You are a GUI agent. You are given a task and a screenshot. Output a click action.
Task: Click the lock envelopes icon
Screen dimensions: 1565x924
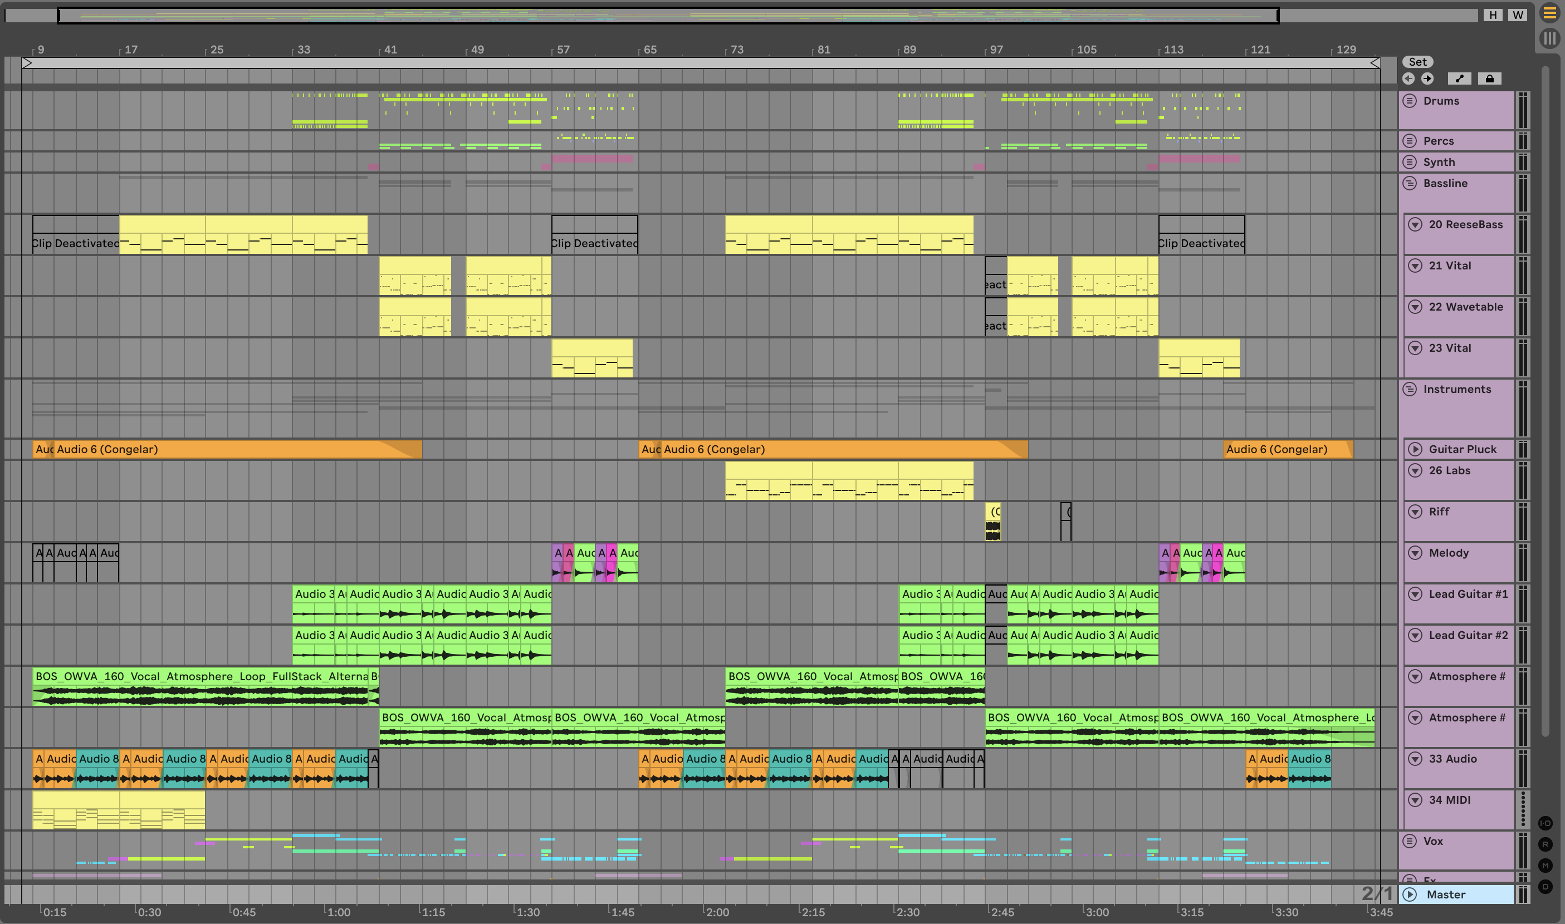(x=1489, y=78)
